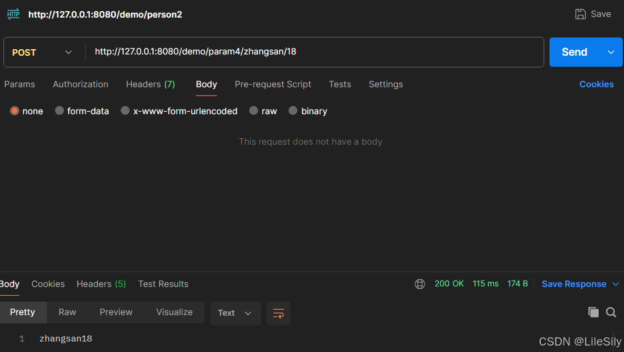Select the none body radio button
Viewport: 624px width, 352px height.
pyautogui.click(x=15, y=111)
